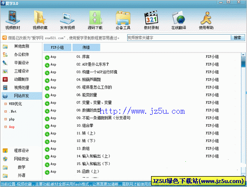
Task: Click green plus icon for 05.程序是怎么工作的
Action: pyautogui.click(x=47, y=88)
